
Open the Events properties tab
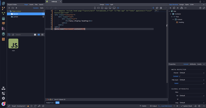coord(199,64)
